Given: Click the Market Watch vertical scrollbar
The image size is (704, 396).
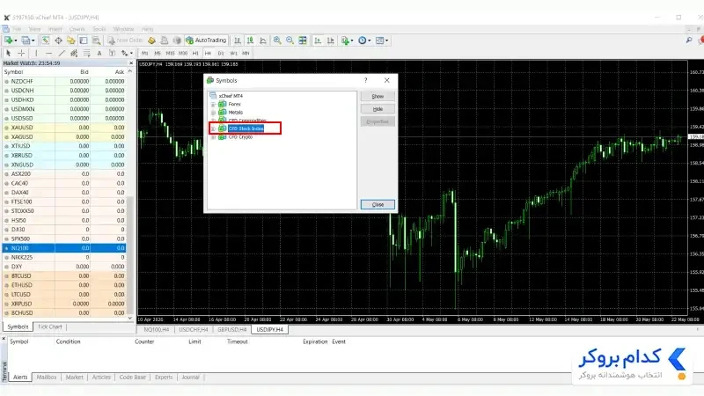Looking at the screenshot, I should point(130,193).
